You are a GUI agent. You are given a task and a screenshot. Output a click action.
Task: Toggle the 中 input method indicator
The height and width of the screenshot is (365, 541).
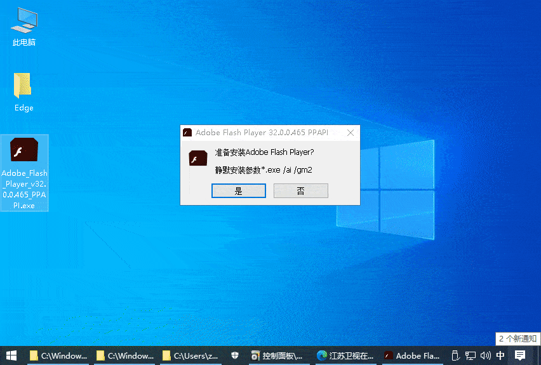click(500, 355)
